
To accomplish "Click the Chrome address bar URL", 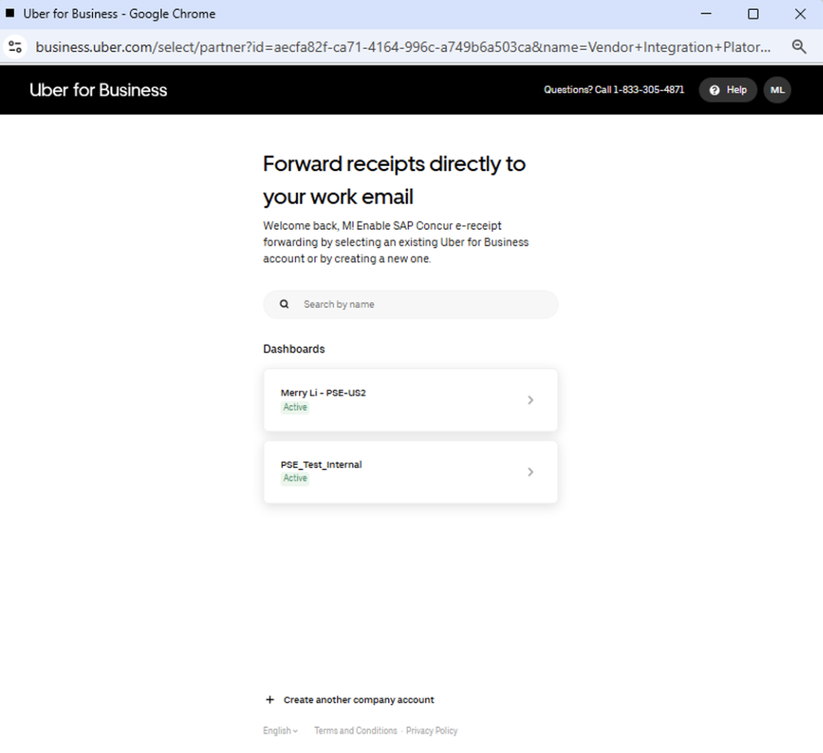I will click(x=403, y=46).
